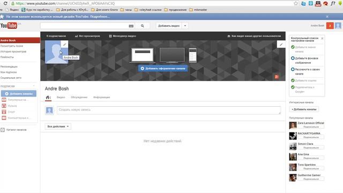Edit channel avatar with pencil icon
The height and width of the screenshot is (193, 343).
[64, 44]
